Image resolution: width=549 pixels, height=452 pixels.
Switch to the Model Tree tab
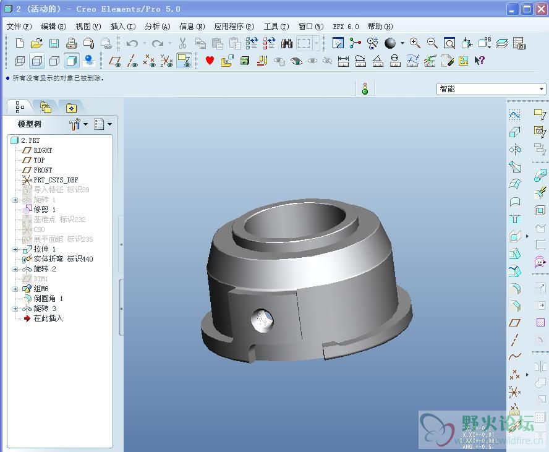[x=20, y=107]
